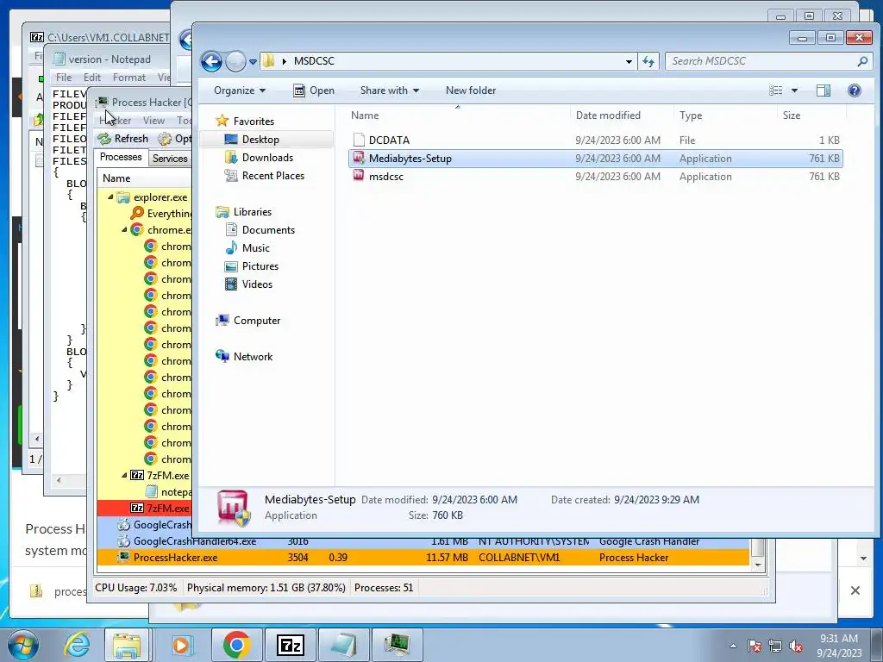883x662 pixels.
Task: Click the refresh icon beside address bar
Action: [x=648, y=61]
